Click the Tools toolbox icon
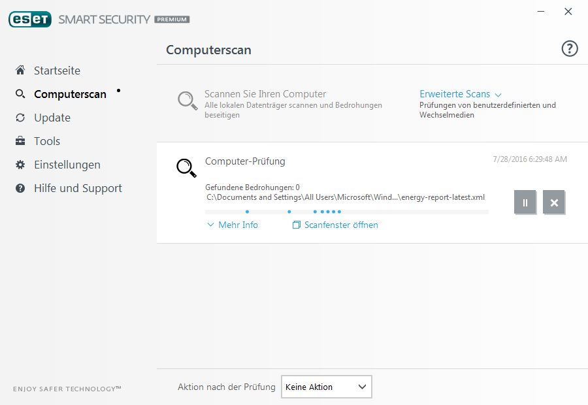 (20, 141)
